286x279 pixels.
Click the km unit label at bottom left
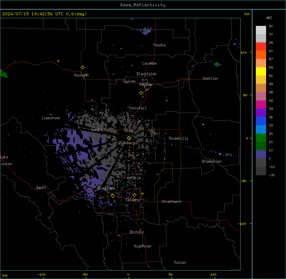pos(5,275)
